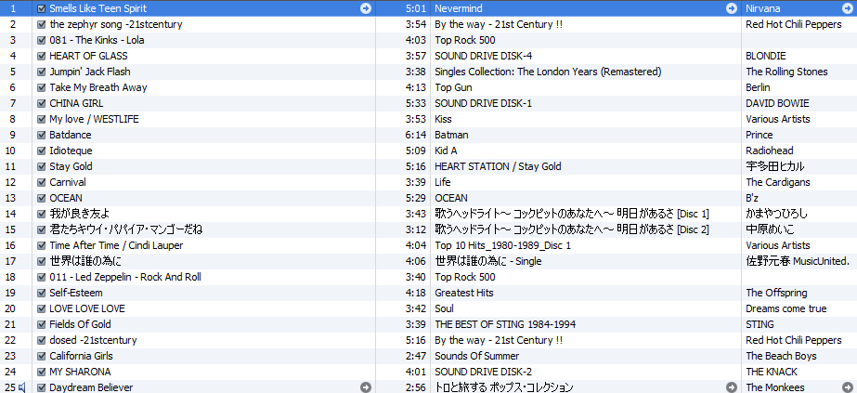Uncheck Smells Like Teen Spirit checkbox
The image size is (857, 393).
42,8
